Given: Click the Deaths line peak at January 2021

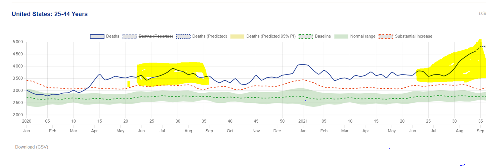Looking at the screenshot, I should click(x=303, y=65).
